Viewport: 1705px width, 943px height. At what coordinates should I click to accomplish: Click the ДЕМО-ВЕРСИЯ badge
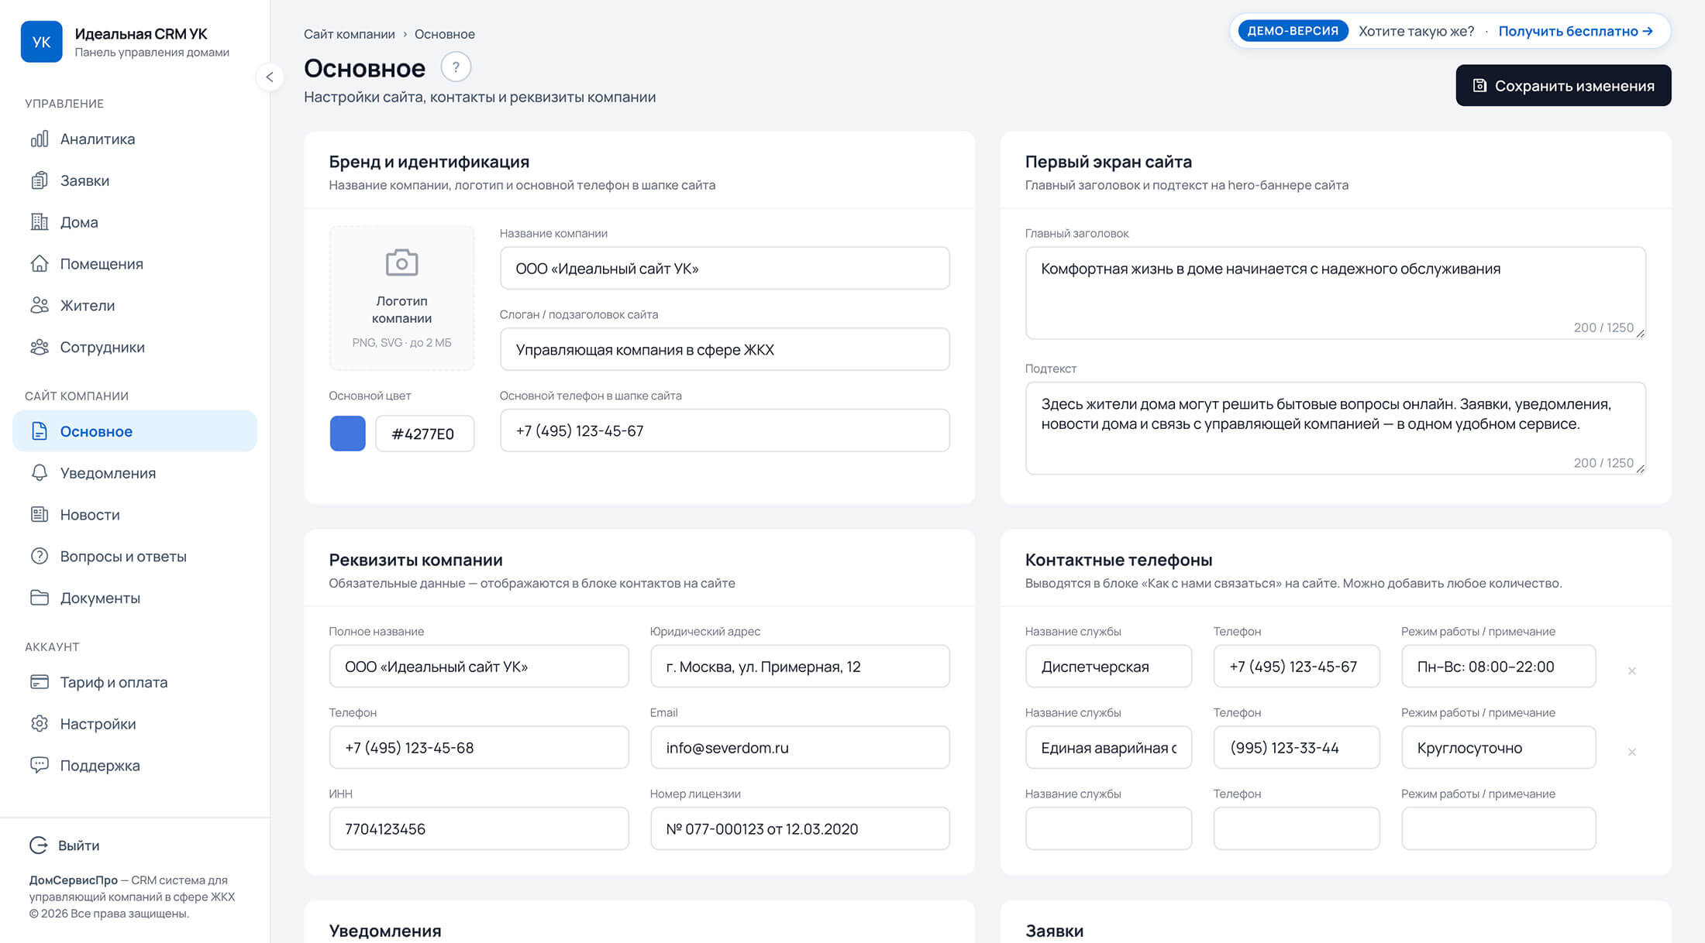pyautogui.click(x=1293, y=31)
